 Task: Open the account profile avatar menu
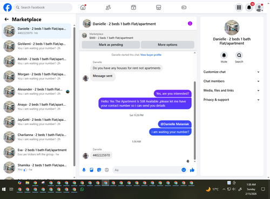(259, 8)
